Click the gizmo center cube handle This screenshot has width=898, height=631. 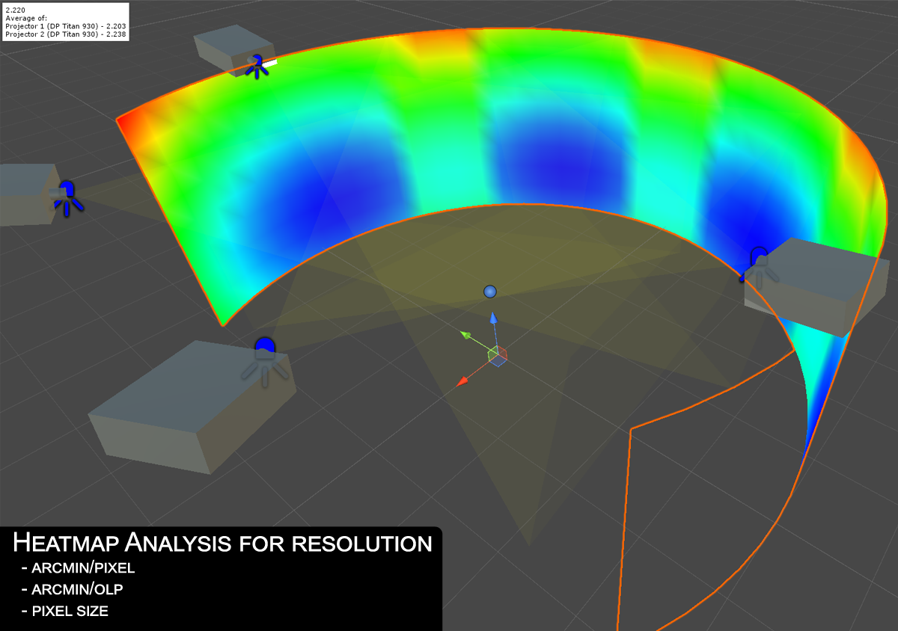pos(498,356)
